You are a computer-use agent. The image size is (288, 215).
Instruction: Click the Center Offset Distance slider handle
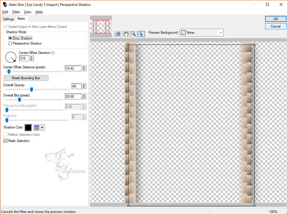point(9,72)
